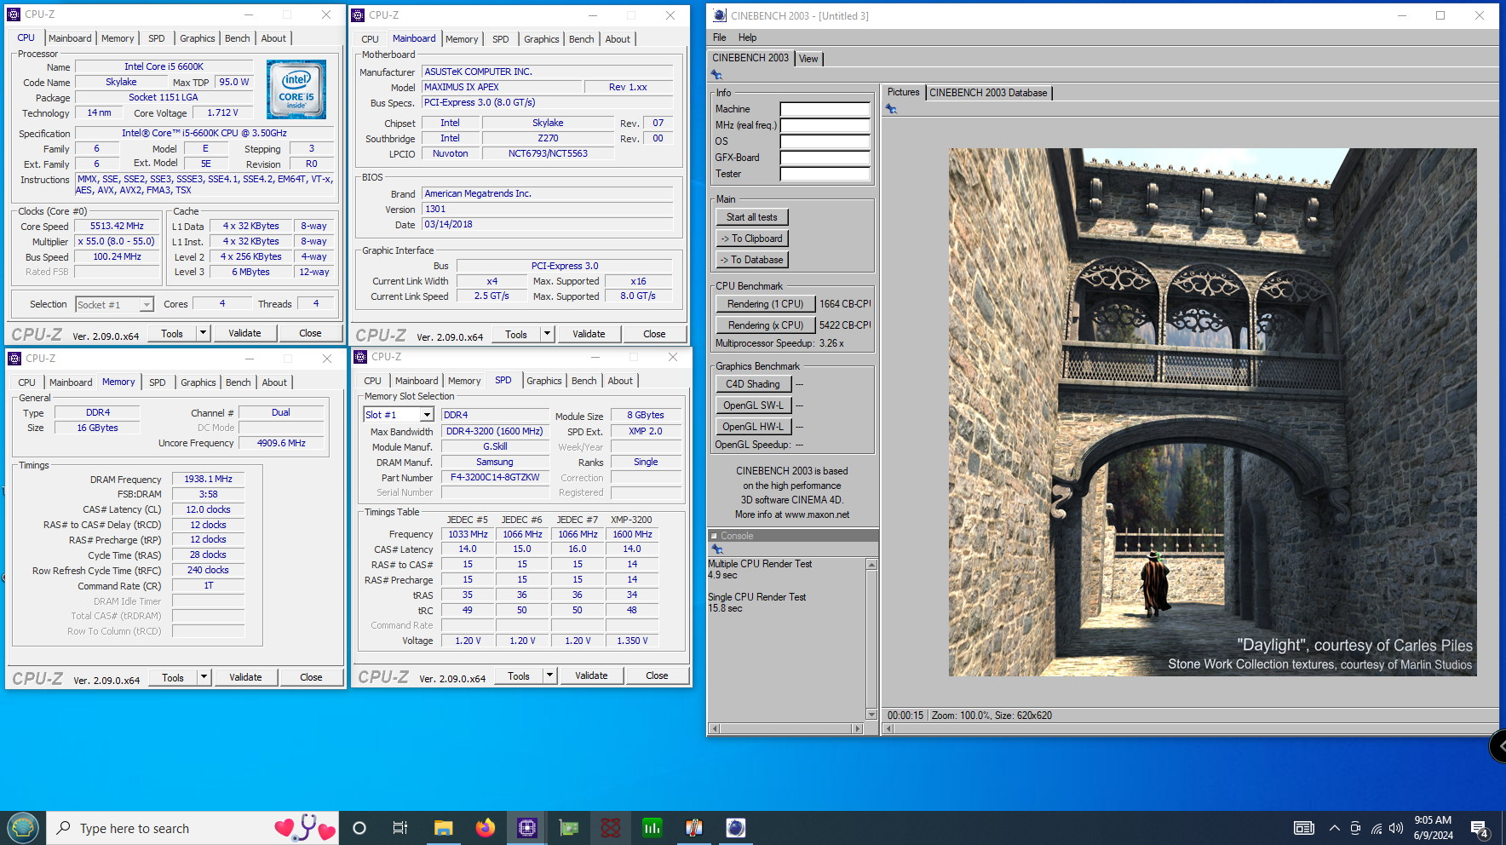The width and height of the screenshot is (1506, 845).
Task: Click Start all tests button
Action: click(752, 217)
